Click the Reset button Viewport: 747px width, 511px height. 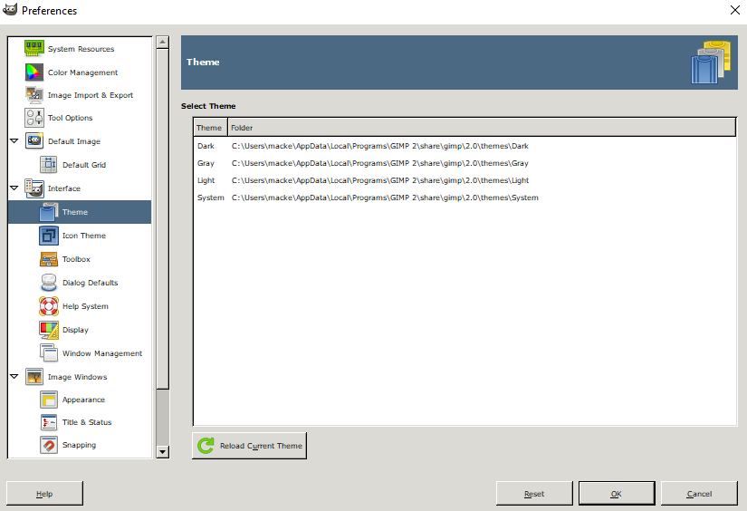[x=534, y=494]
